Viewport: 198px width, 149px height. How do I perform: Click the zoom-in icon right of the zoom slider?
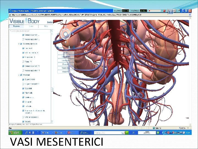pos(74,47)
